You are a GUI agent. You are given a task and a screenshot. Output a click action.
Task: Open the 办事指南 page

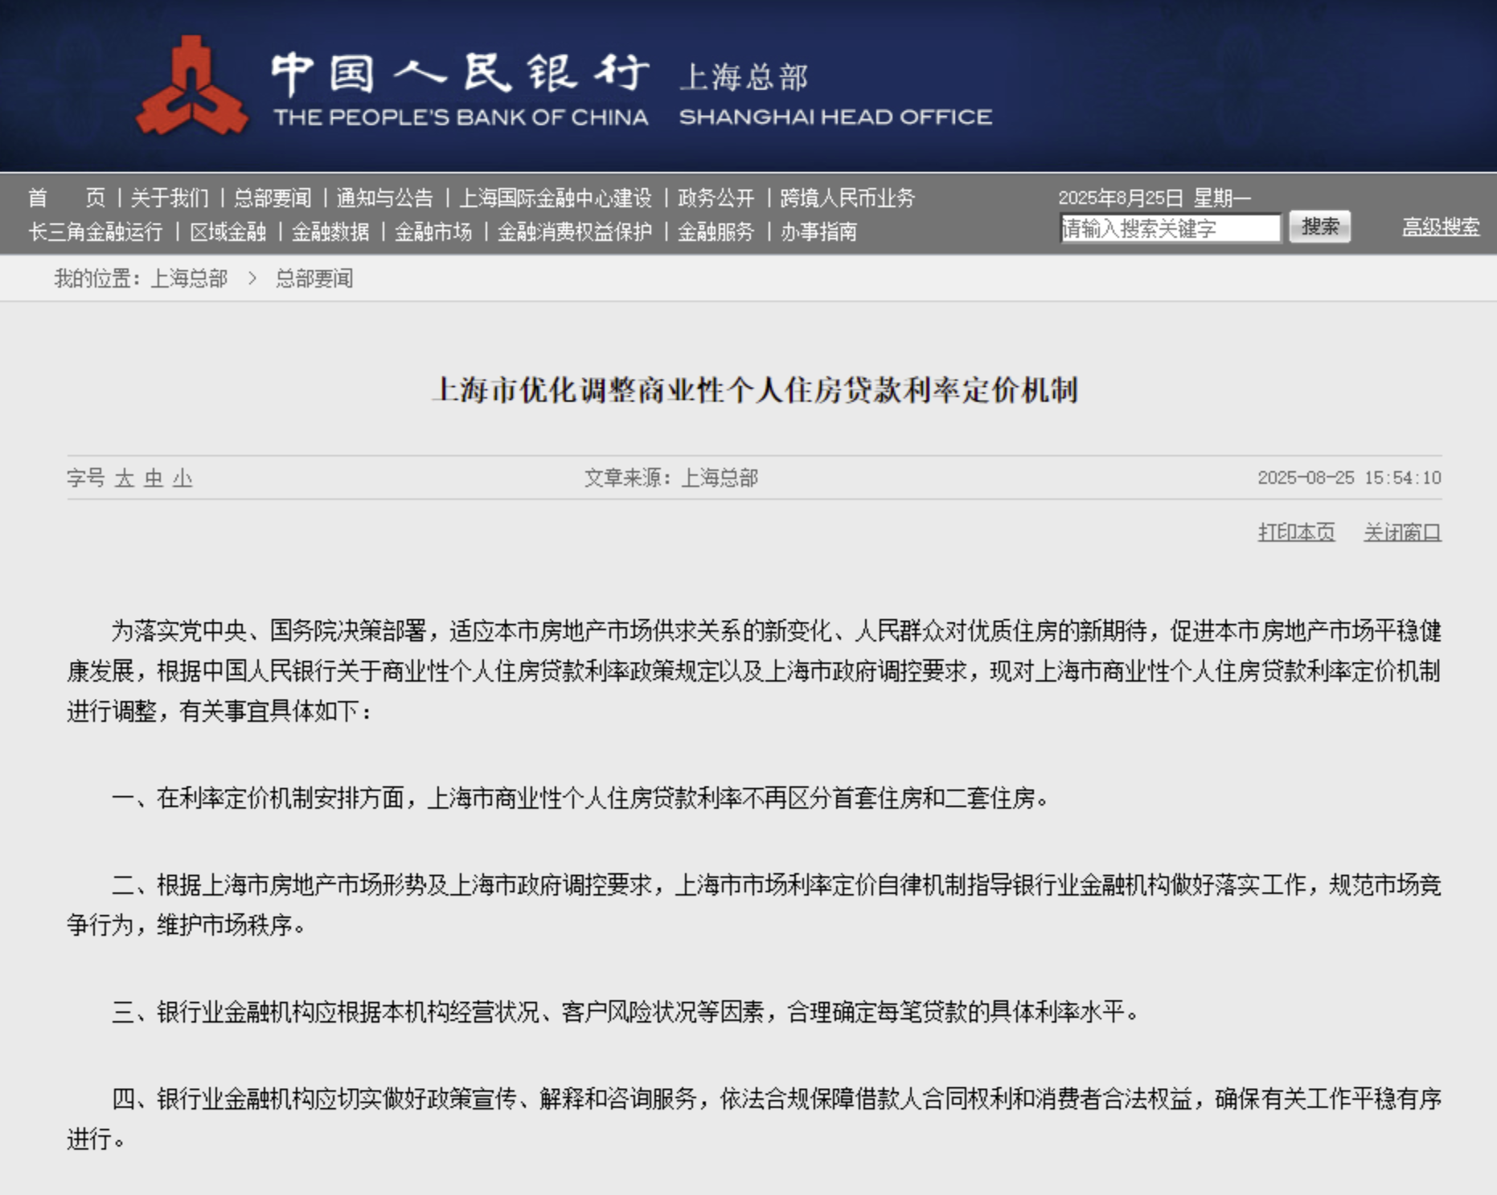coord(818,232)
